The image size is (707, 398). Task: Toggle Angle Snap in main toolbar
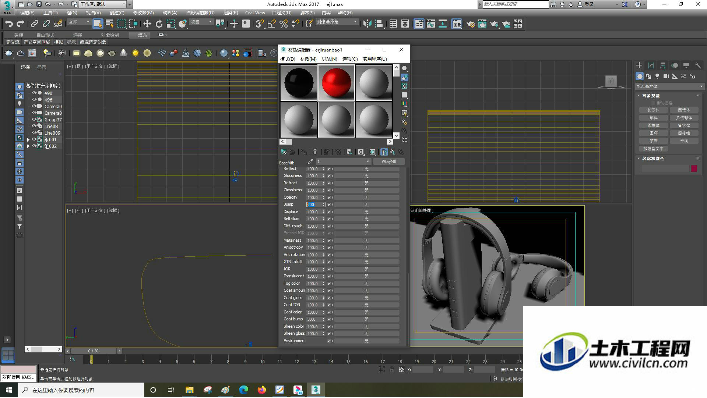tap(271, 24)
